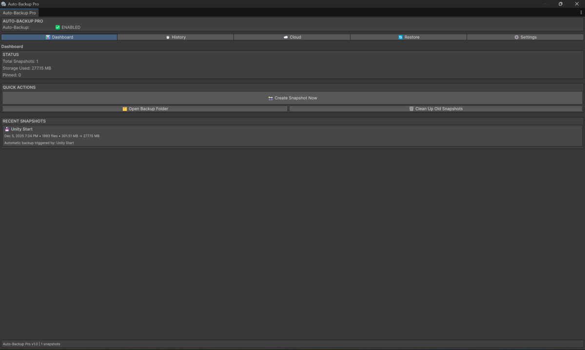Open the Cloud tab
Viewport: 585px width, 350px height.
[x=292, y=37]
